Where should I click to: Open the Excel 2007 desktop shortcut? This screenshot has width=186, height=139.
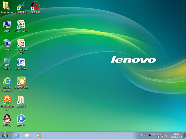pyautogui.click(x=21, y=25)
